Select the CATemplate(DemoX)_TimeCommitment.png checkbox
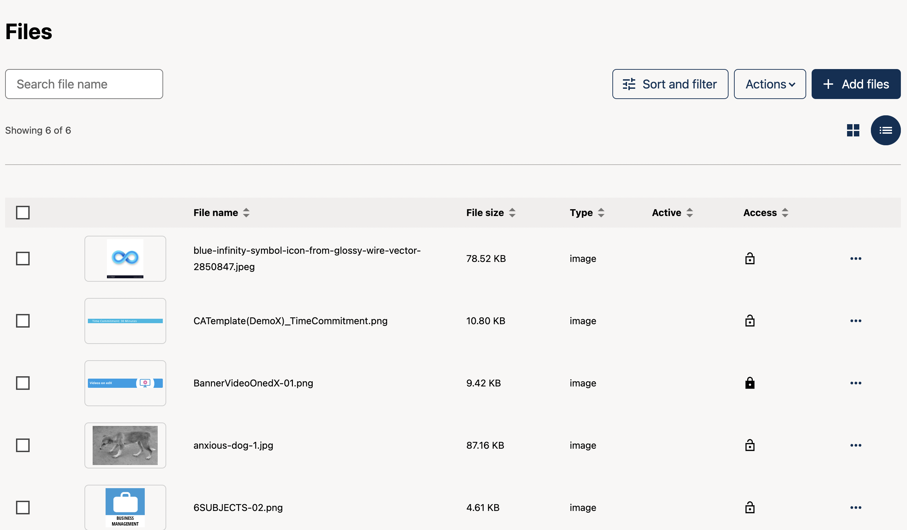The image size is (907, 530). point(23,320)
